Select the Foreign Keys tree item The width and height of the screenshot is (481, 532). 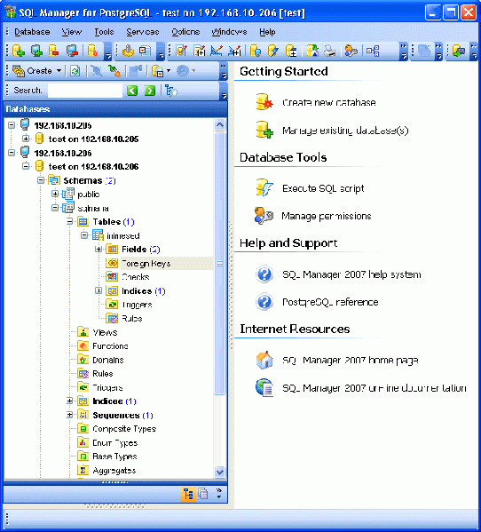click(x=146, y=263)
